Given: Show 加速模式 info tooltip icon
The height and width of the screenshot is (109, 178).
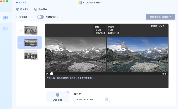Looking at the screenshot, I should coord(57,17).
